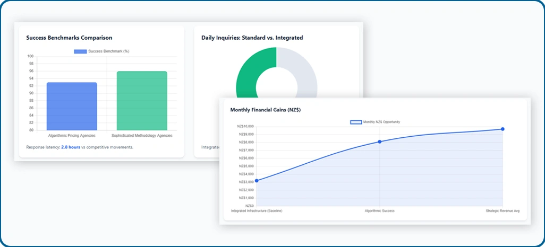The image size is (545, 247).
Task: Click the Response latency caption text
Action: 80,147
